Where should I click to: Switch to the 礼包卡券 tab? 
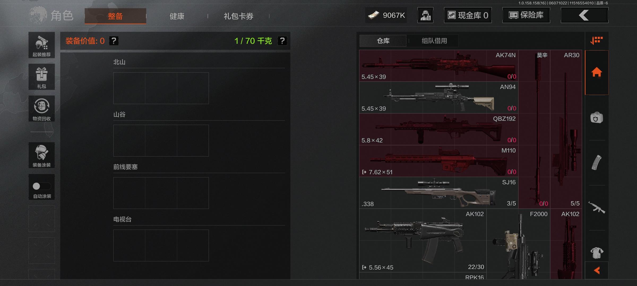238,16
